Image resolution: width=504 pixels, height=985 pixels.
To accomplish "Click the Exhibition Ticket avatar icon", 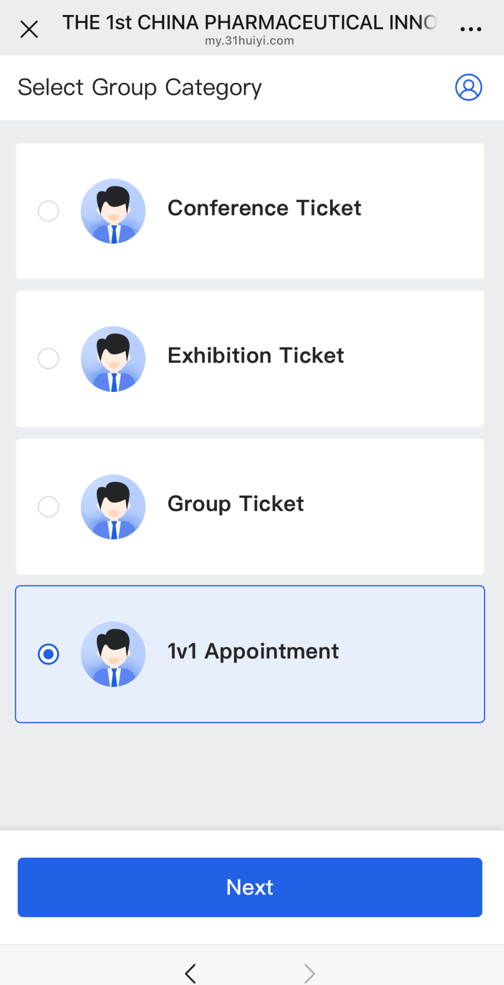I will [113, 359].
